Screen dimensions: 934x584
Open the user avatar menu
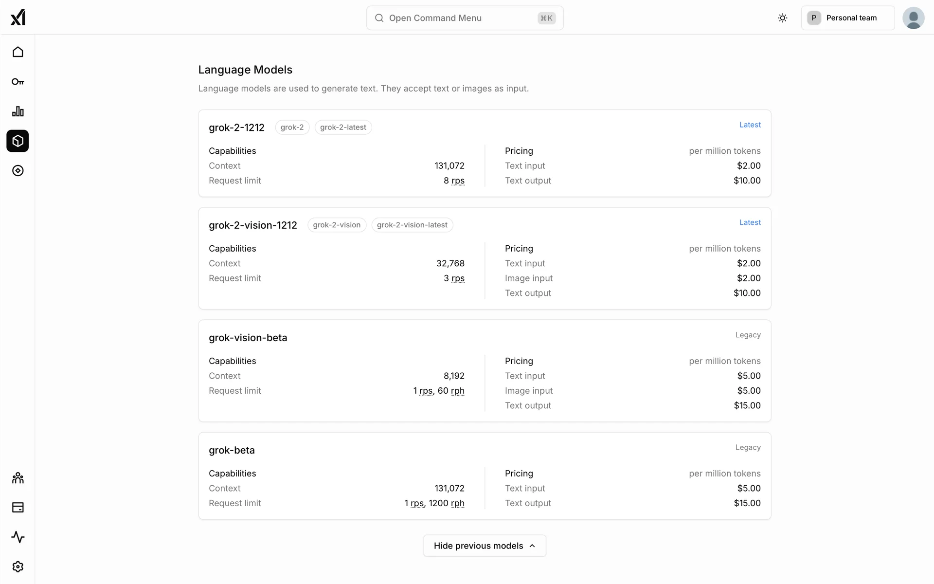point(913,18)
